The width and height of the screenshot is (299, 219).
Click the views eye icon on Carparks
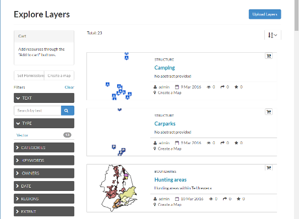click(x=209, y=143)
